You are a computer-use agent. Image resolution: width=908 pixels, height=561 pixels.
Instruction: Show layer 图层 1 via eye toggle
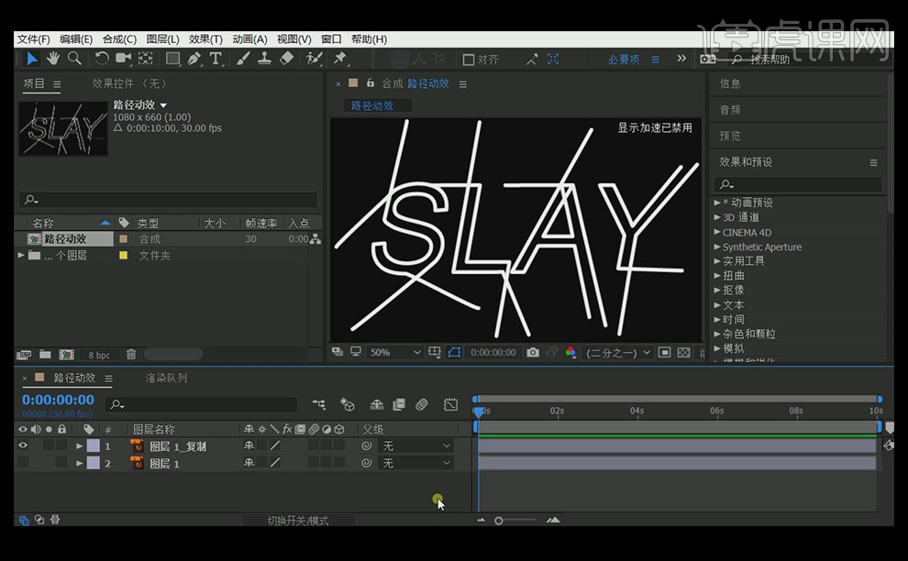click(x=23, y=464)
